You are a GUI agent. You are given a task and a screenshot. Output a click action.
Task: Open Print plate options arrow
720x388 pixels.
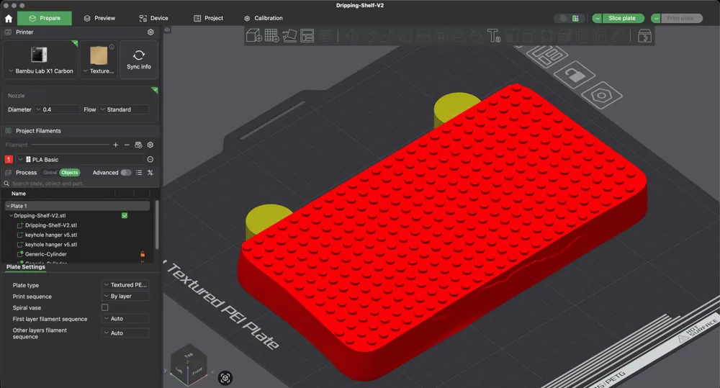(656, 19)
